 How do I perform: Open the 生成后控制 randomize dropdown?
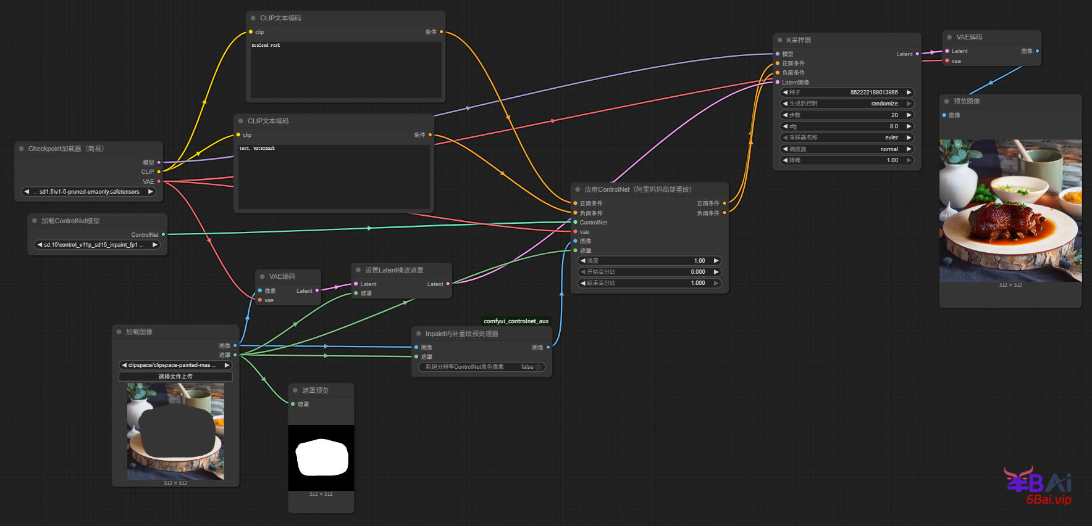[x=847, y=104]
